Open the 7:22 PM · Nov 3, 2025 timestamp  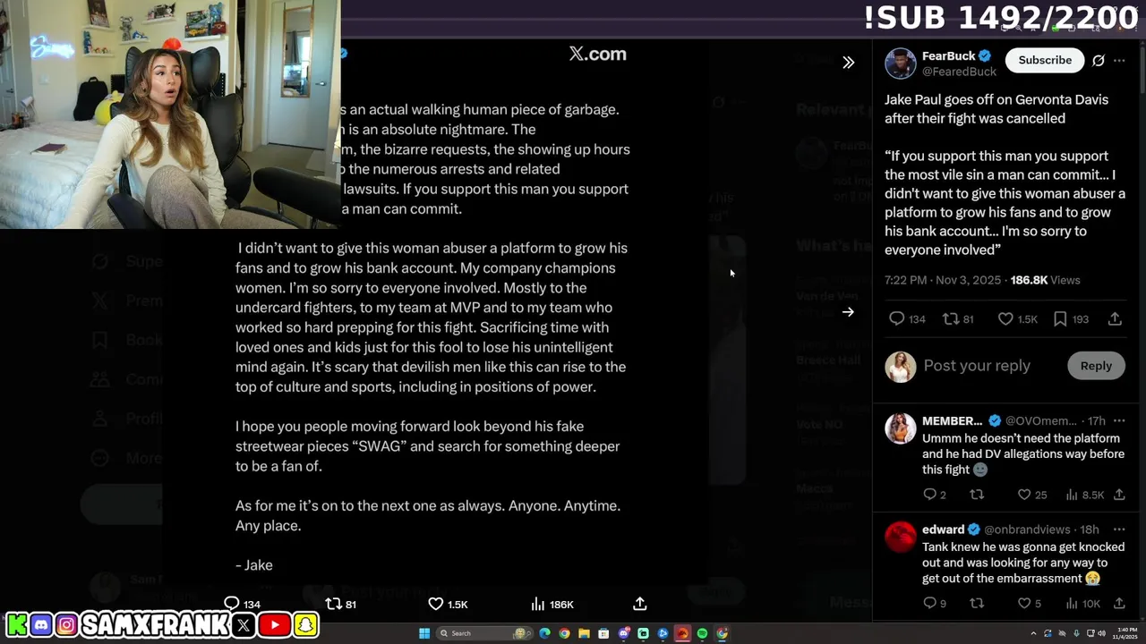pyautogui.click(x=943, y=280)
